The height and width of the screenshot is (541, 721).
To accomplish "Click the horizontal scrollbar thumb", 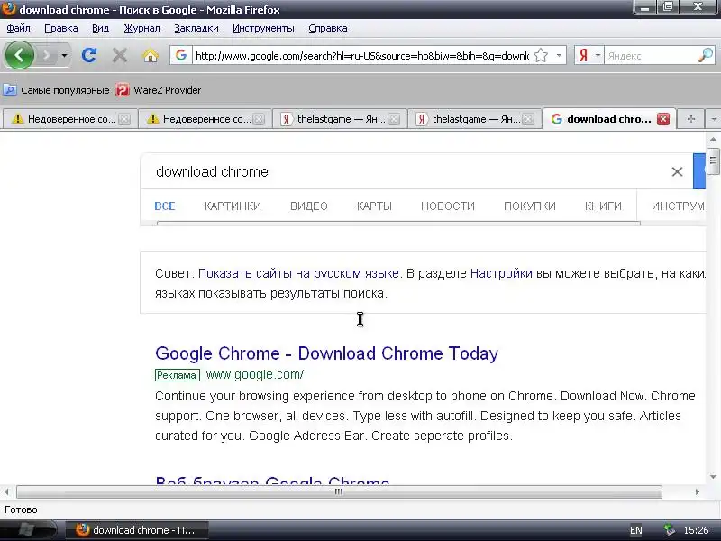I will coord(339,491).
